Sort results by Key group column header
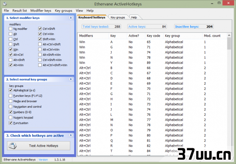This screenshot has width=236, height=164. tap(183, 36)
